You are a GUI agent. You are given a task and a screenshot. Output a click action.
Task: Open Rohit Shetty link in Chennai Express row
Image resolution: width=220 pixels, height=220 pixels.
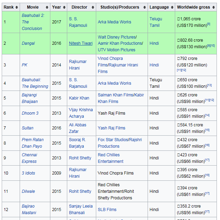pos(80,158)
